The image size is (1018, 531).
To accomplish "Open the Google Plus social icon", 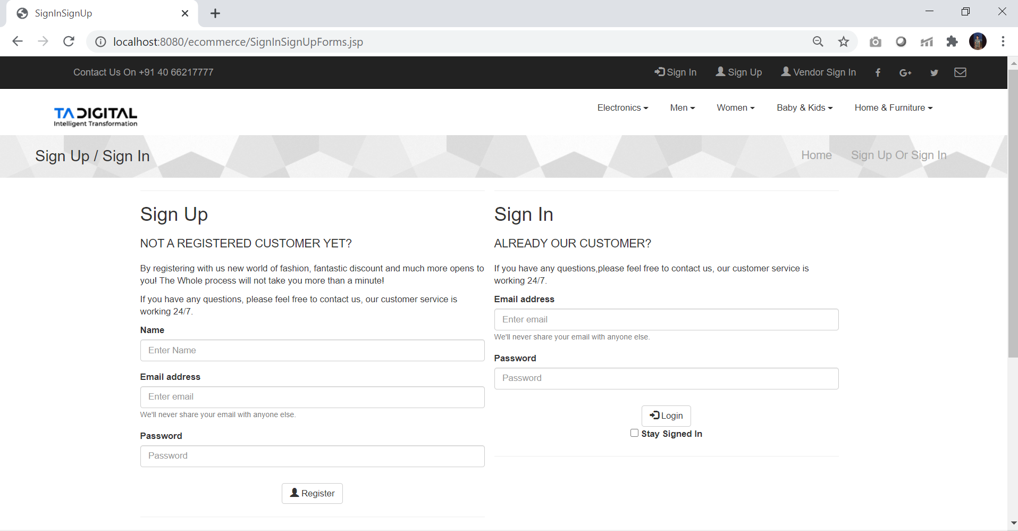I will [x=905, y=73].
